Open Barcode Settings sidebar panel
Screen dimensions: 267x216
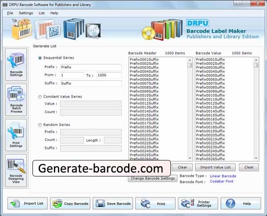click(16, 64)
